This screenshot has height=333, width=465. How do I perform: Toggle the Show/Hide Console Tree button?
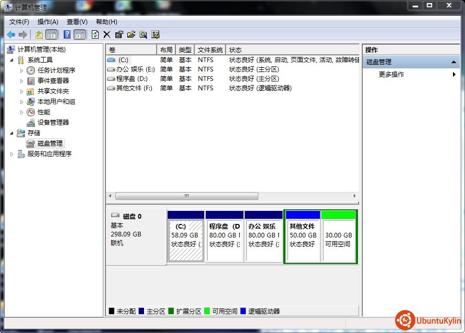point(51,34)
